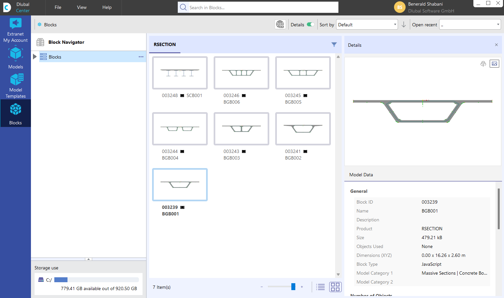Click the C:/ storage usage bar
Image resolution: width=504 pixels, height=298 pixels.
pos(96,280)
